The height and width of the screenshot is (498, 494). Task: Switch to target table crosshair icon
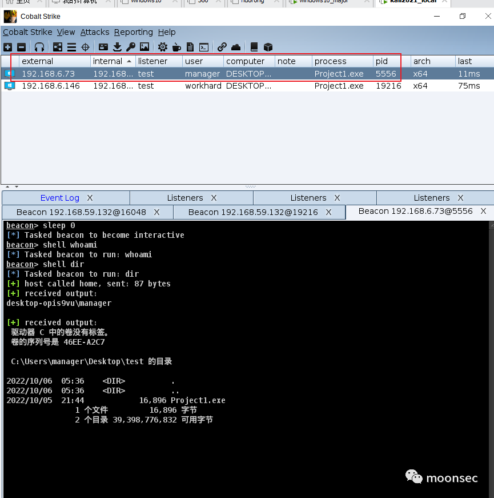pos(85,47)
